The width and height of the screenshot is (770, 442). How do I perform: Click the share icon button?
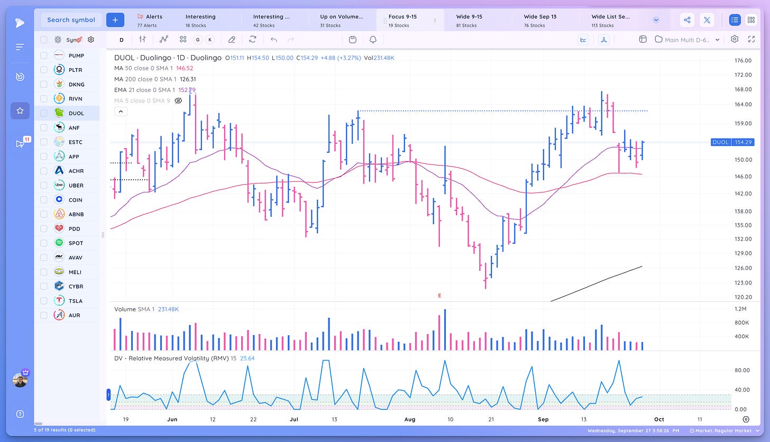coord(687,20)
